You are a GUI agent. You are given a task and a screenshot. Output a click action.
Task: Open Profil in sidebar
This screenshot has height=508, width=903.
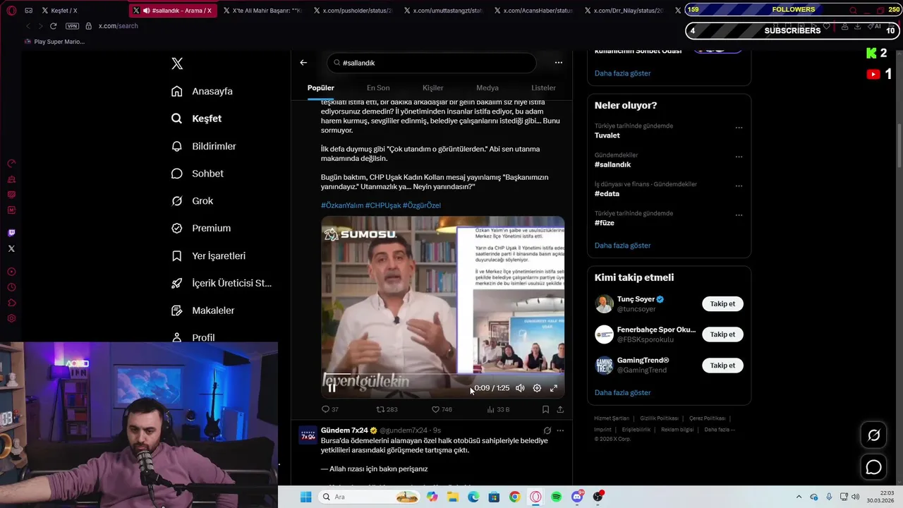[193, 337]
